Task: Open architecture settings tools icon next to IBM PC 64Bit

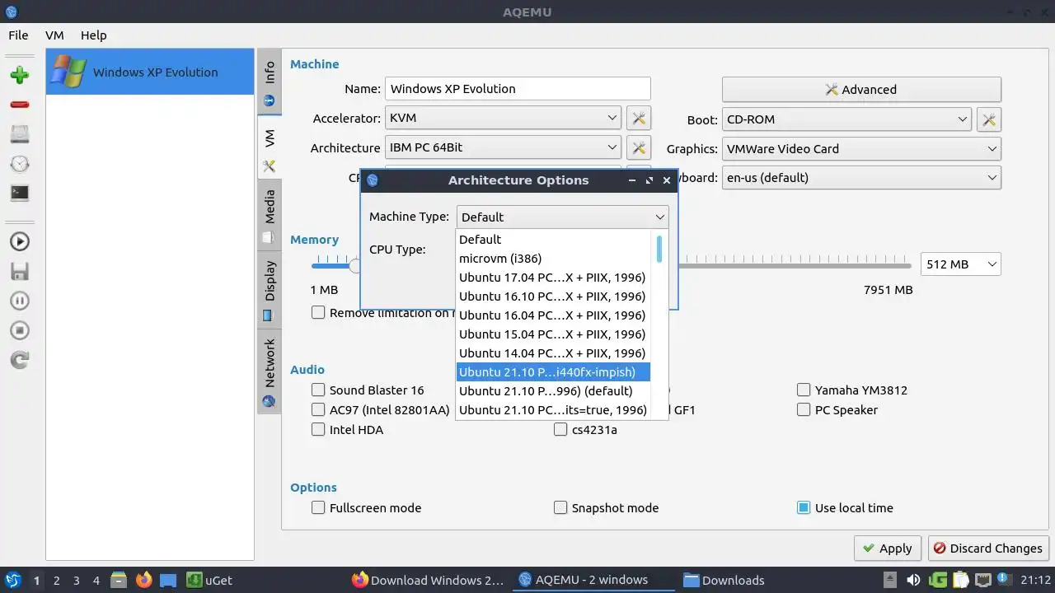Action: (x=639, y=148)
